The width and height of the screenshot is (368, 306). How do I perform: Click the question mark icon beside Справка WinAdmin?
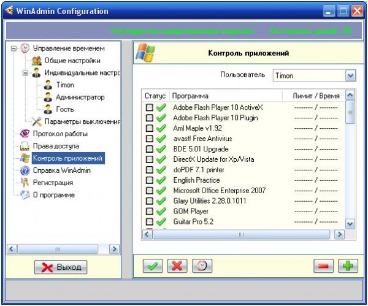25,170
